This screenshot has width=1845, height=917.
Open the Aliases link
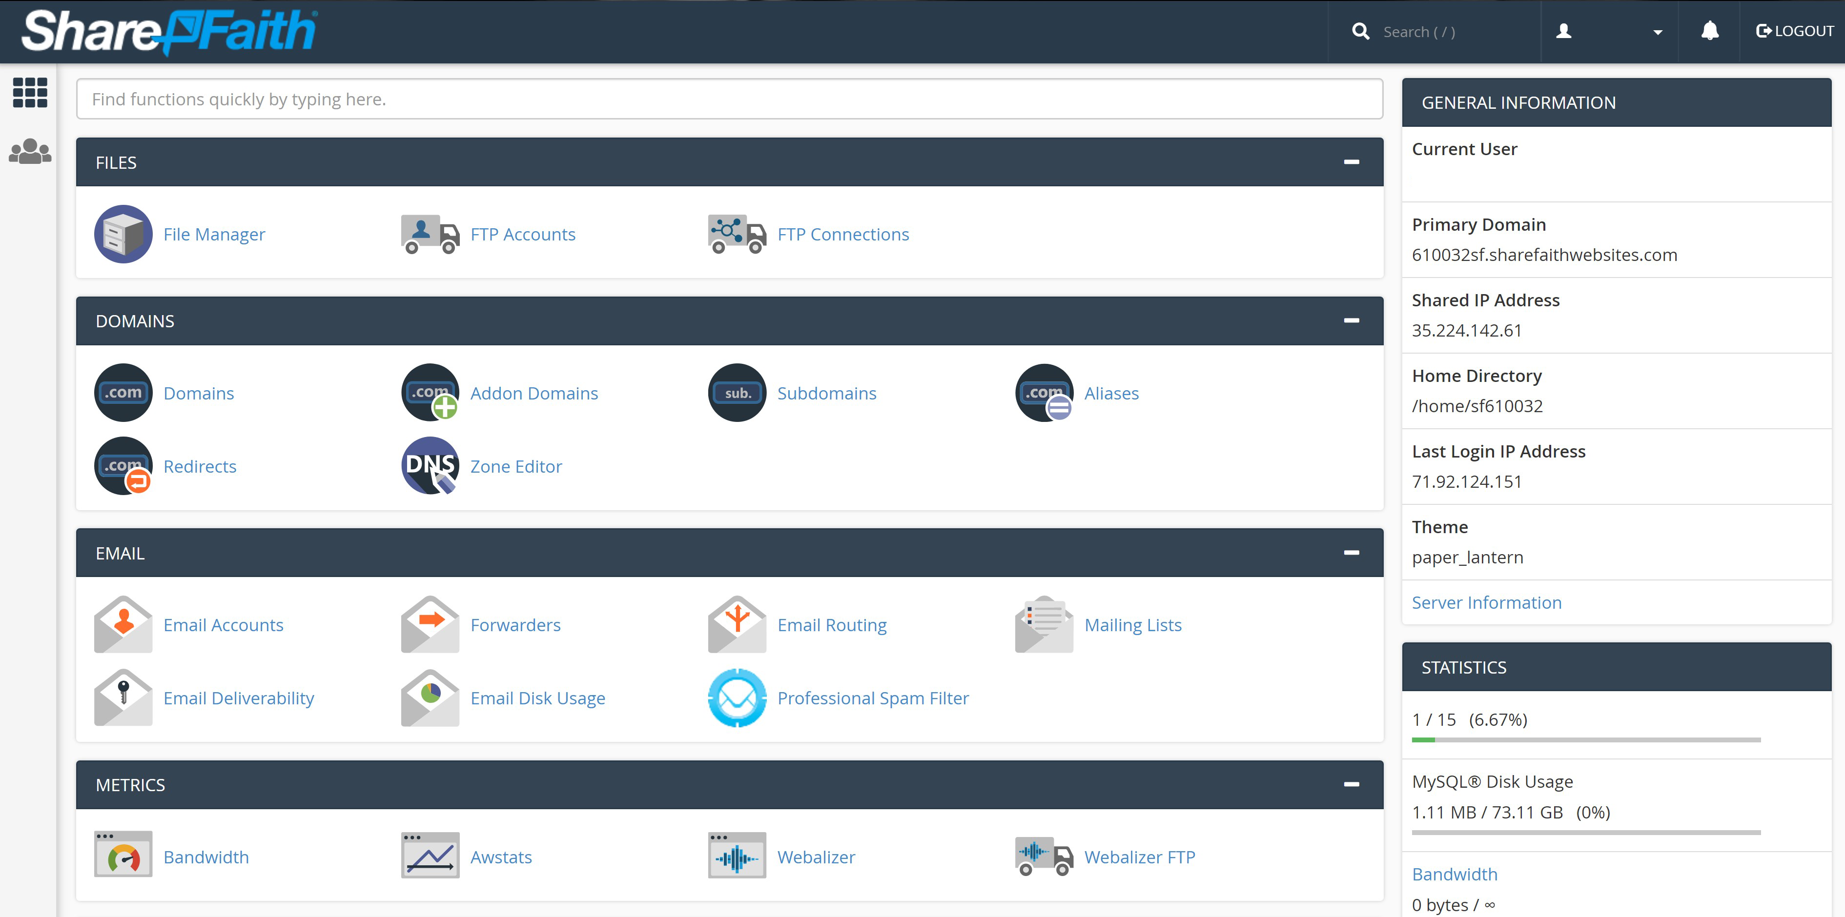point(1111,394)
